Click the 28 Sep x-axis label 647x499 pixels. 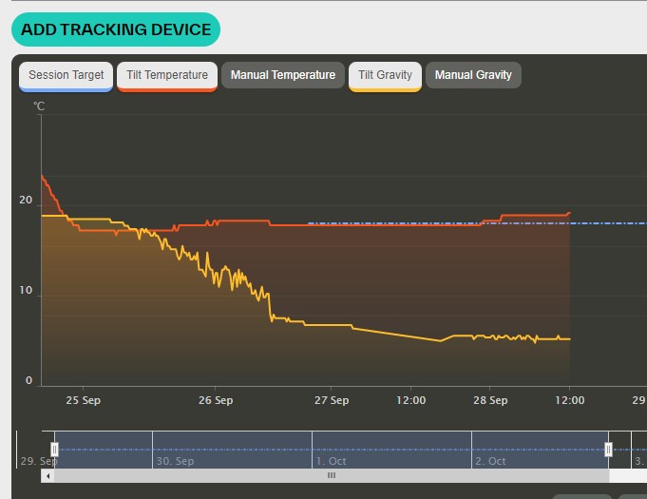tap(490, 400)
